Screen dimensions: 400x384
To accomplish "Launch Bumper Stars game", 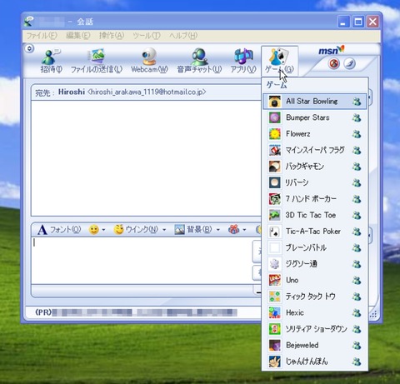I will click(x=314, y=117).
